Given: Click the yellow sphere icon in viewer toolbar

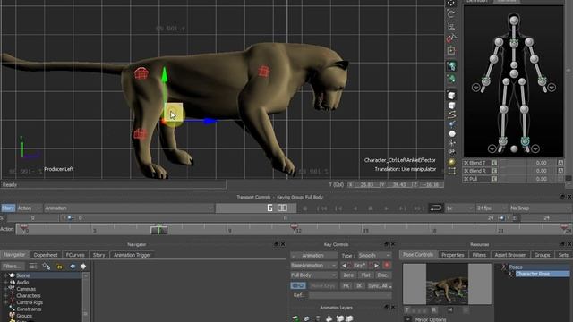Looking at the screenshot, I should [451, 162].
